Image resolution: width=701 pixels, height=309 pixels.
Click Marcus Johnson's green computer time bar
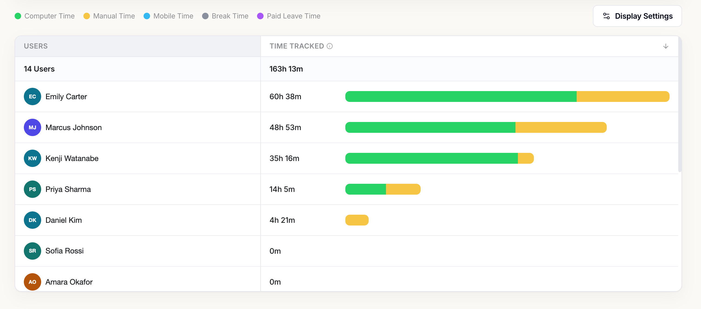430,127
